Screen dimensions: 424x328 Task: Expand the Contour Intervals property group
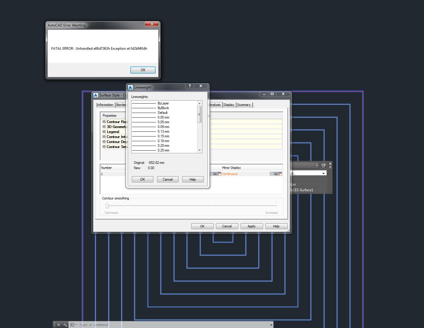[104, 136]
